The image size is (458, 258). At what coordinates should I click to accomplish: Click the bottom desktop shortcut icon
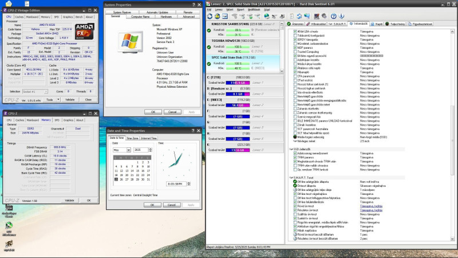[9, 244]
